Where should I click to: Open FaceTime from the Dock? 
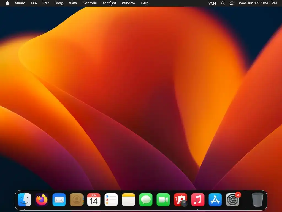[x=163, y=200]
